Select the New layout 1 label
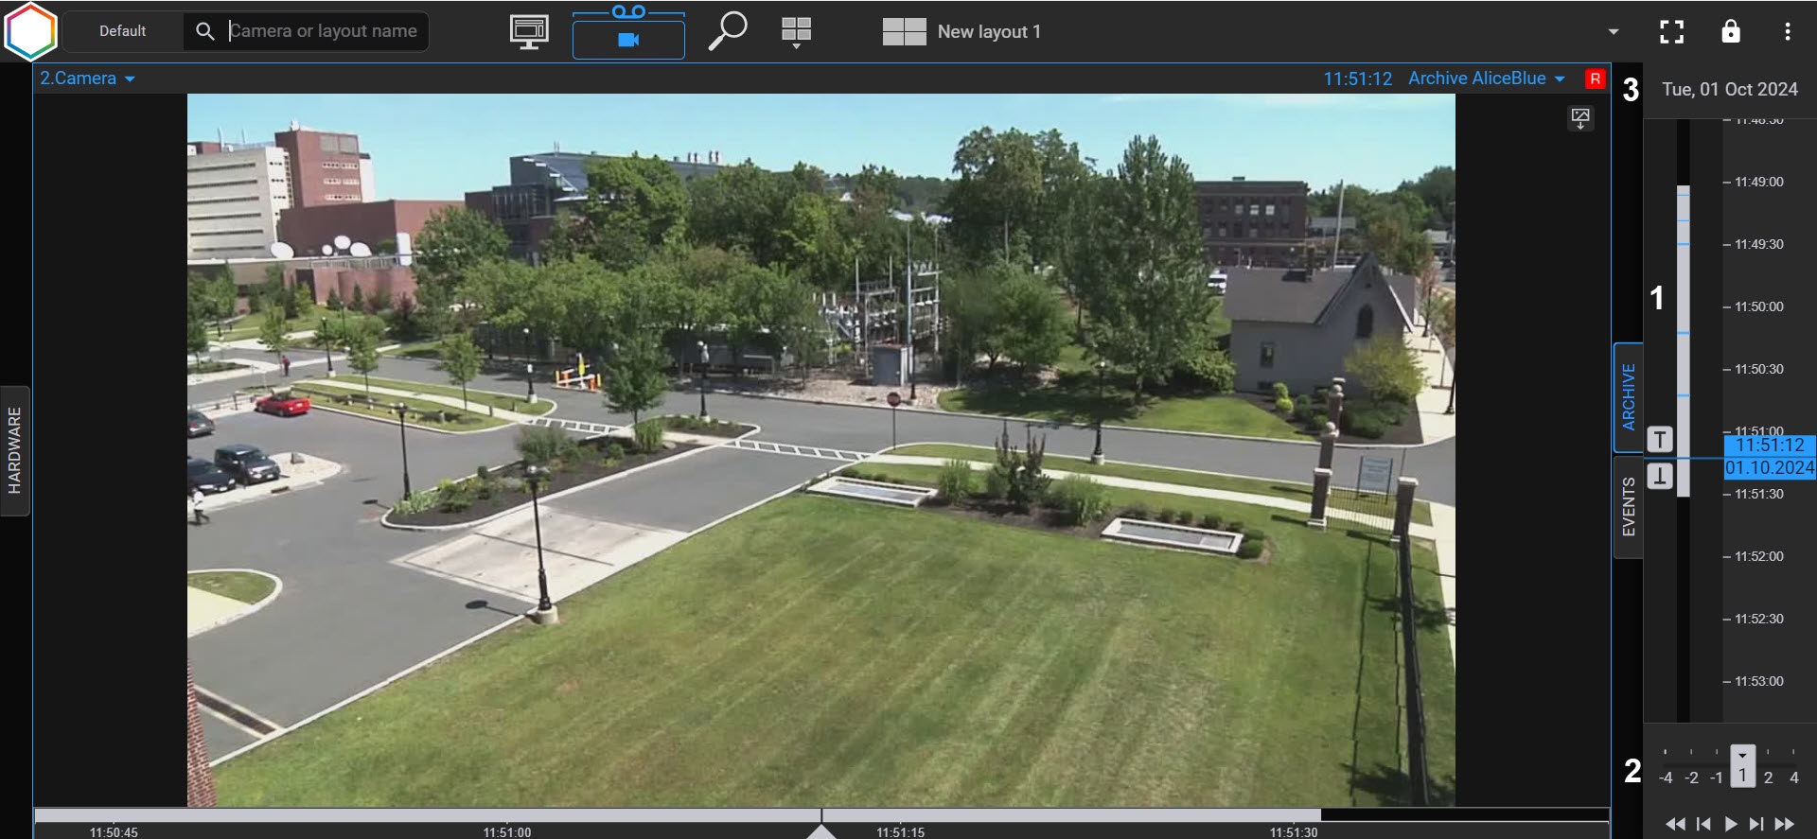 click(989, 31)
